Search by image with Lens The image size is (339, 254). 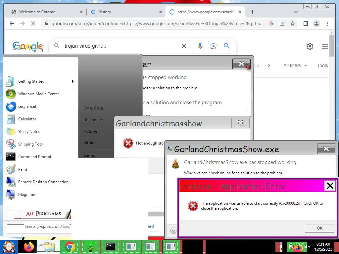214,46
